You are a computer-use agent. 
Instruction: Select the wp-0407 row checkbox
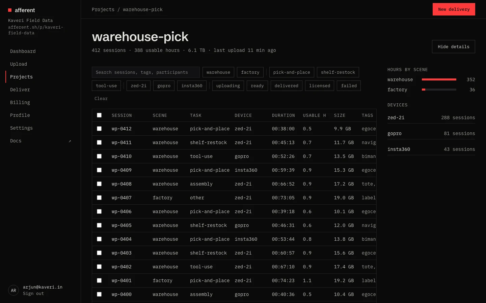[99, 198]
